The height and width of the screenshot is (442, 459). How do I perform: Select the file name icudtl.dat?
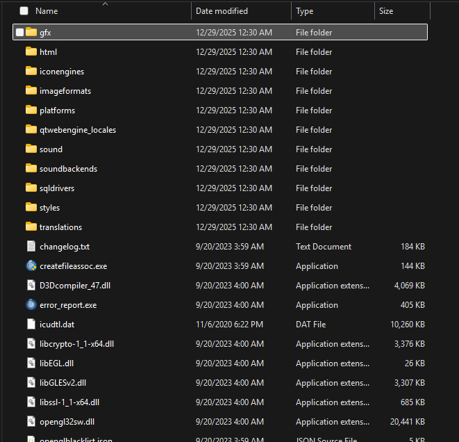57,325
